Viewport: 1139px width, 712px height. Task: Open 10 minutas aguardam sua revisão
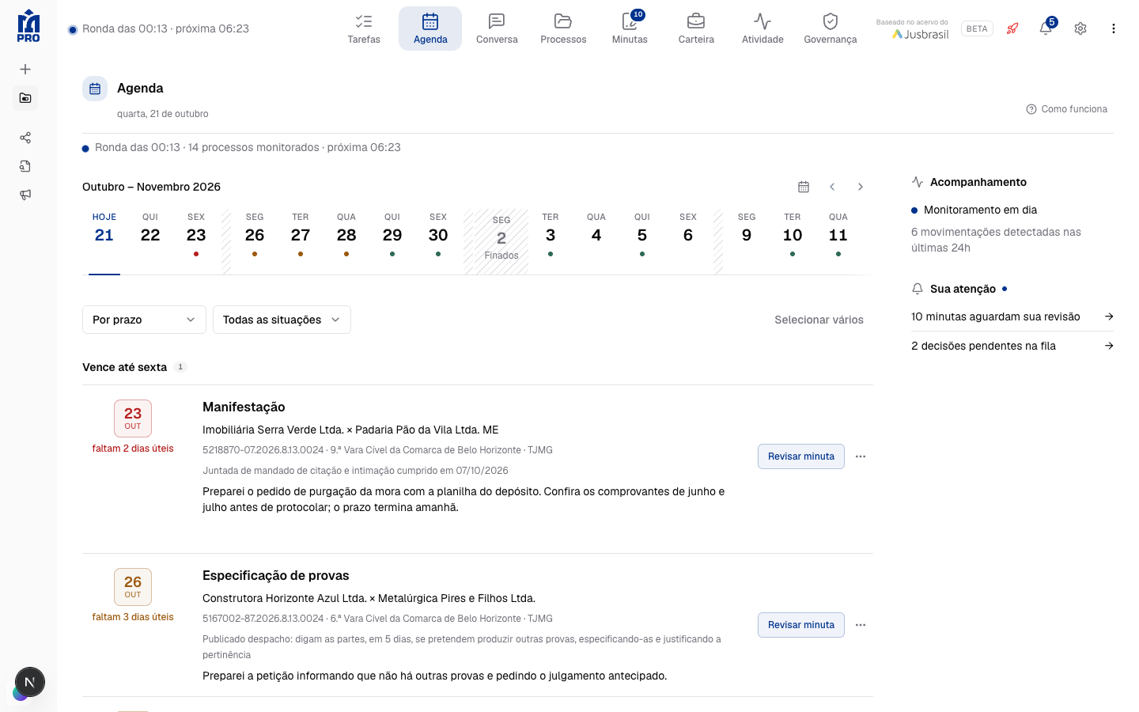[1012, 316]
